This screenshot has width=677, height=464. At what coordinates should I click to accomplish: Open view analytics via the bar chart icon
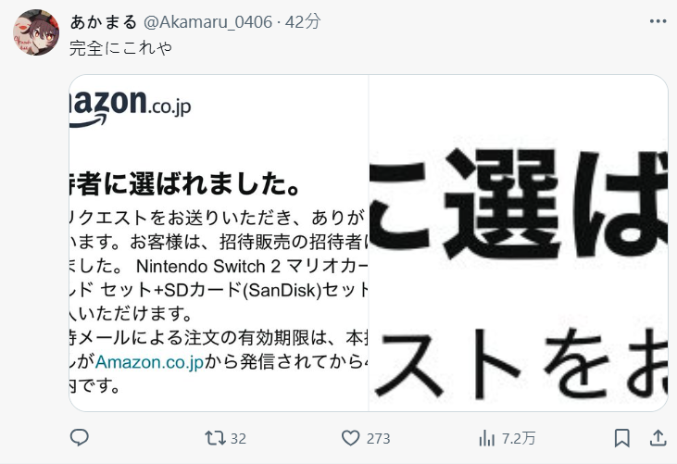tap(486, 438)
